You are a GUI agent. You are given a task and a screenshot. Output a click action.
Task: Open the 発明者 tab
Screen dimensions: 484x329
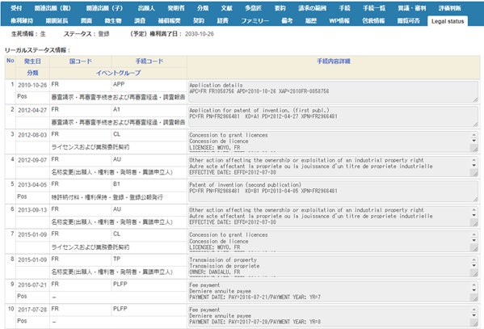click(x=176, y=8)
